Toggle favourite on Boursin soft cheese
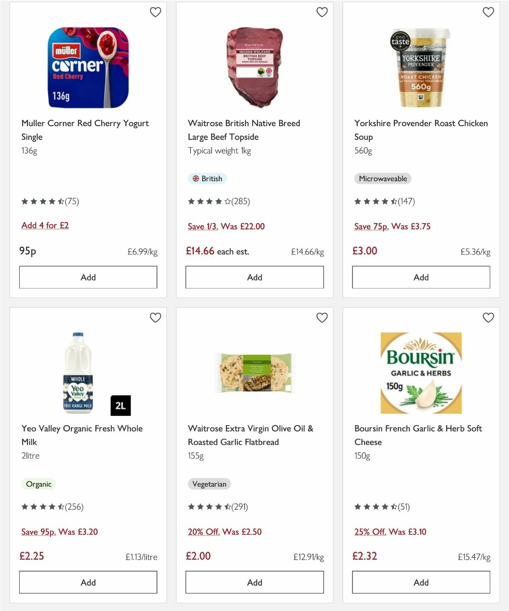The image size is (509, 611). click(x=488, y=317)
